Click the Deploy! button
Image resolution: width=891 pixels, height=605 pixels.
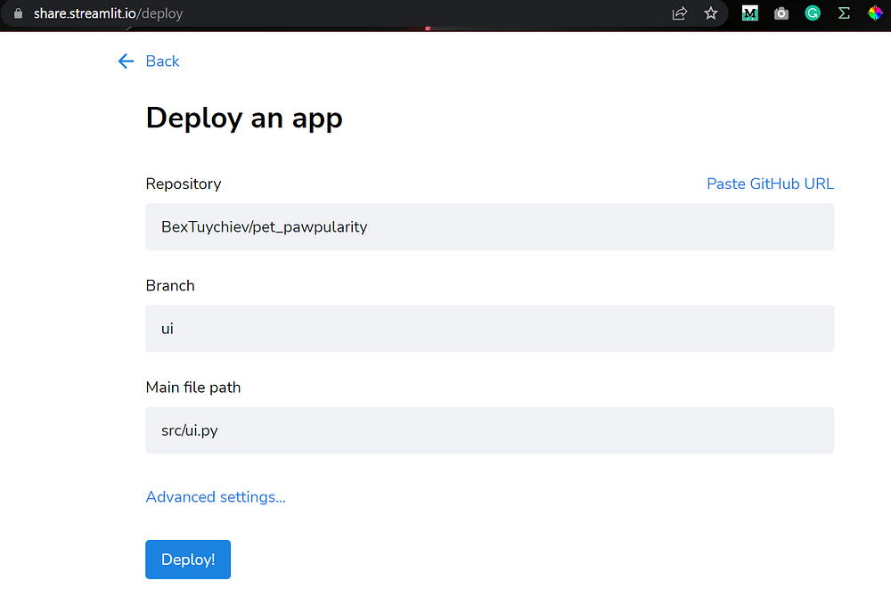click(188, 560)
